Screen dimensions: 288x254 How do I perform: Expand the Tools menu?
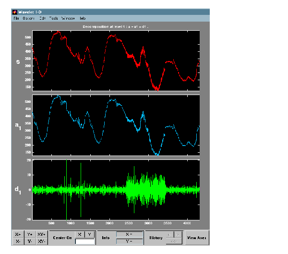[53, 18]
